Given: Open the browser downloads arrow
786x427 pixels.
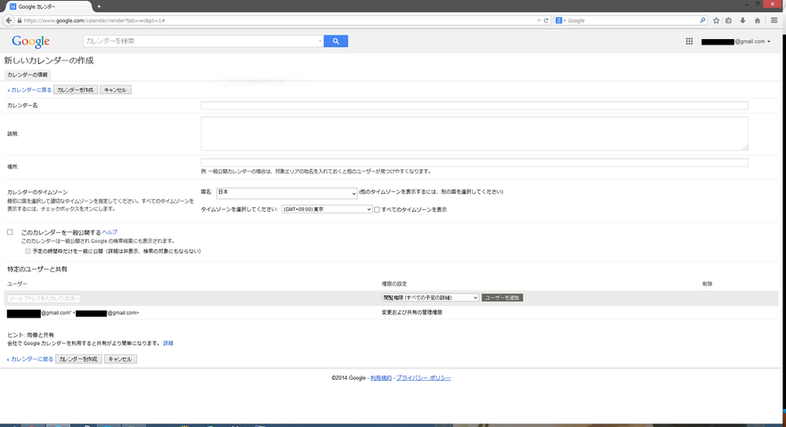Looking at the screenshot, I should [x=743, y=20].
